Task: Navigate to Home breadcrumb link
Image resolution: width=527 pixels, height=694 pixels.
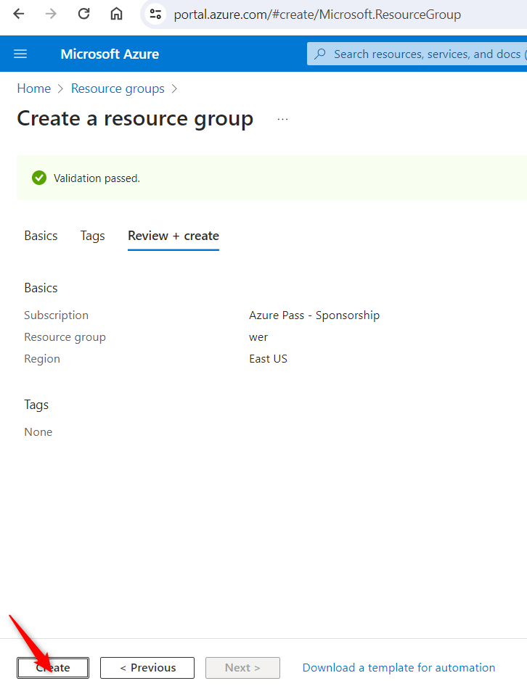Action: click(34, 88)
